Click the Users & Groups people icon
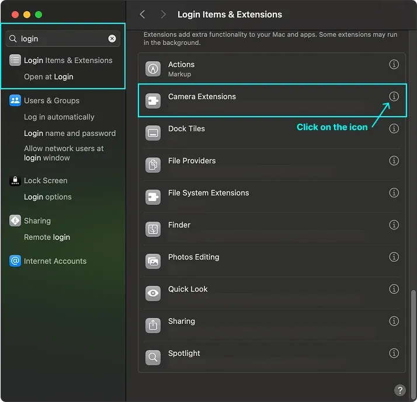 tap(15, 100)
